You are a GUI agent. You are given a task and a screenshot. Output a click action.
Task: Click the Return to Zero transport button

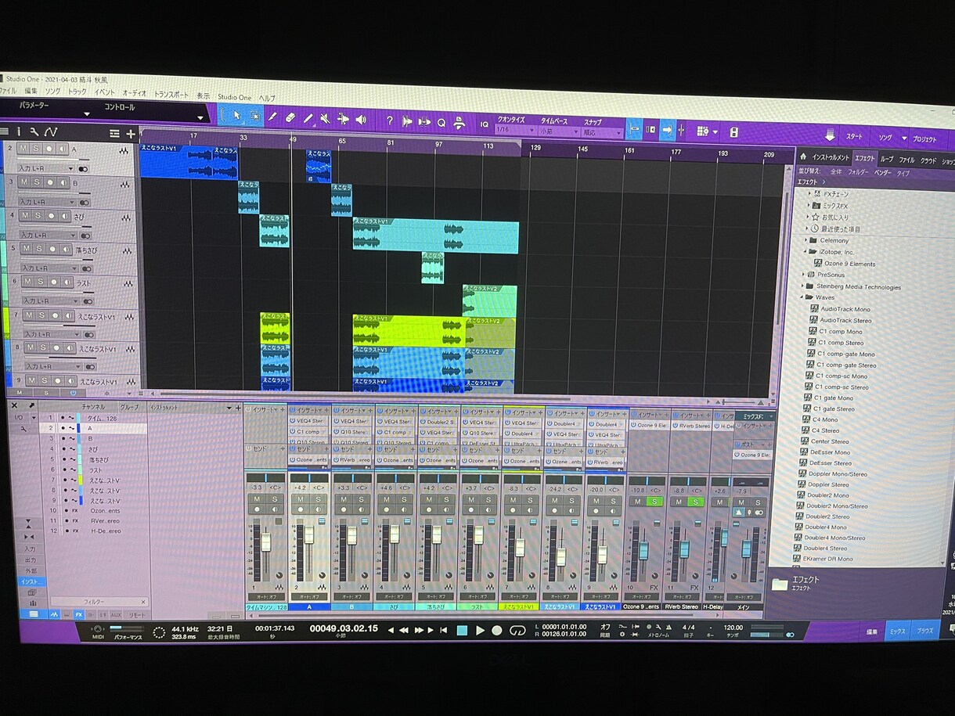444,630
